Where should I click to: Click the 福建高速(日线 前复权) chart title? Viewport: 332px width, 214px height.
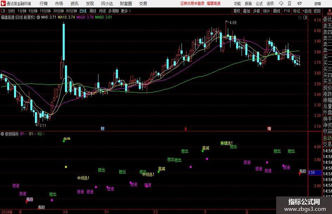point(18,17)
